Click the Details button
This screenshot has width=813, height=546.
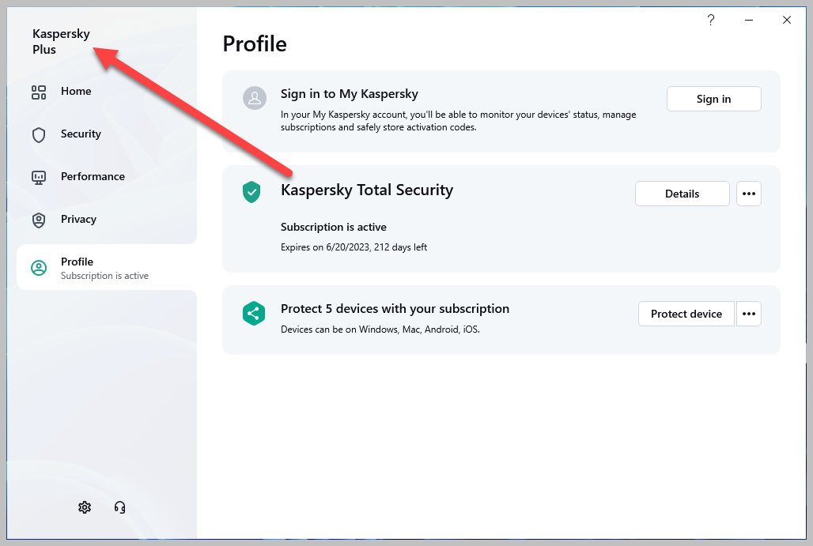(682, 194)
